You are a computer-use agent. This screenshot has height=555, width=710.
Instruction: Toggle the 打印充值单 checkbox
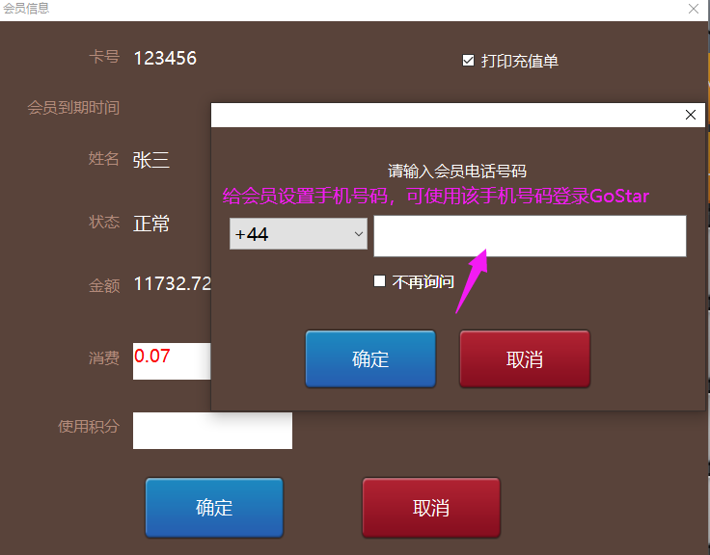tap(468, 60)
